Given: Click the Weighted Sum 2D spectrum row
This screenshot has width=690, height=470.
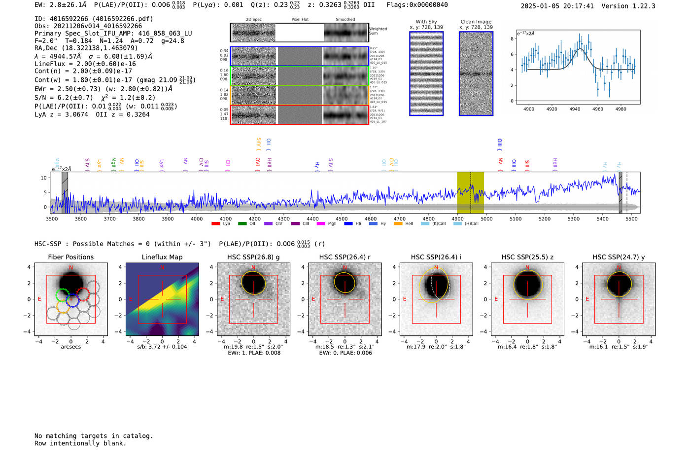Looking at the screenshot, I should [300, 33].
